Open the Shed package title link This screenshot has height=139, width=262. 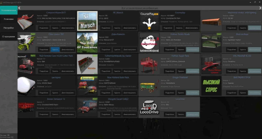(x=242, y=34)
